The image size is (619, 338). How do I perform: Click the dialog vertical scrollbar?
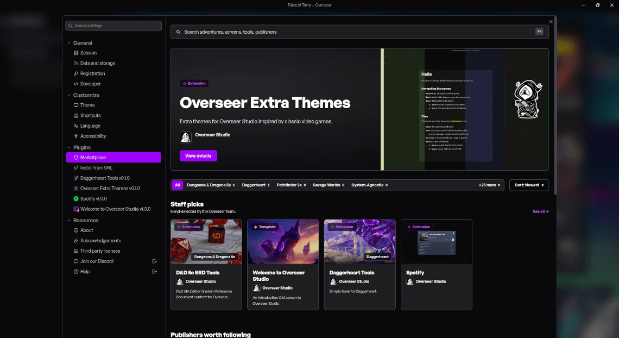coord(555,105)
